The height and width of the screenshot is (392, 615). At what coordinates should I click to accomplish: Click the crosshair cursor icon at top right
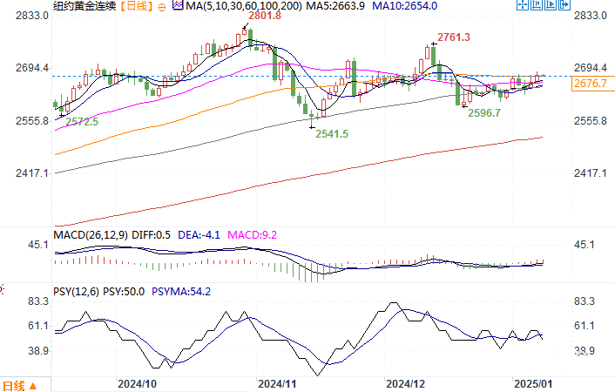523,4
